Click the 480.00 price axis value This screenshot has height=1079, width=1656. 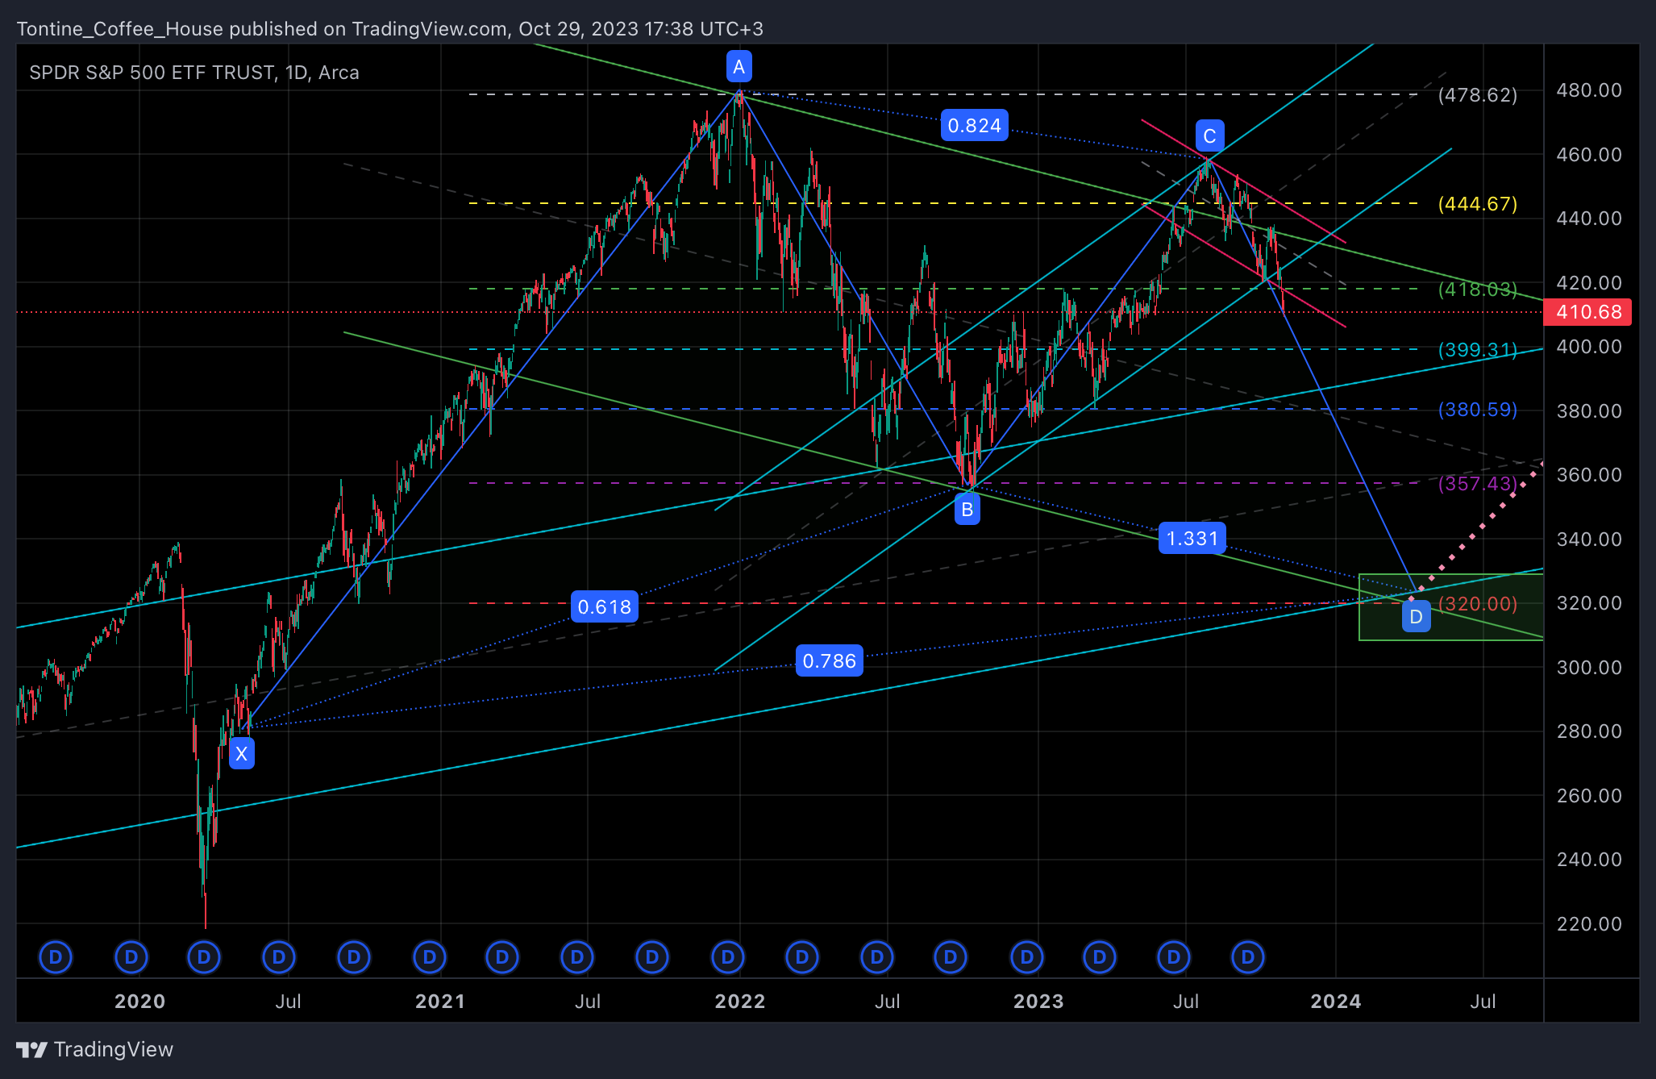click(x=1588, y=90)
